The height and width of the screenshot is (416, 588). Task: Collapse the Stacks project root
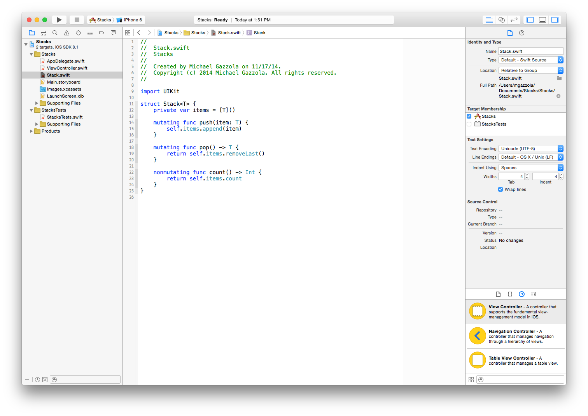(26, 44)
